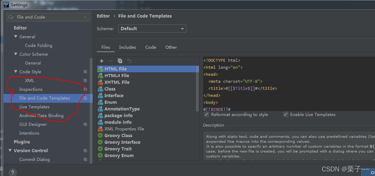This screenshot has width=375, height=176.
Task: Click the XML Properties File icon
Action: point(100,129)
